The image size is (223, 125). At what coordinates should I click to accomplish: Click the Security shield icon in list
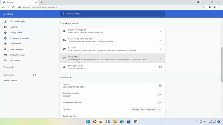(64, 49)
